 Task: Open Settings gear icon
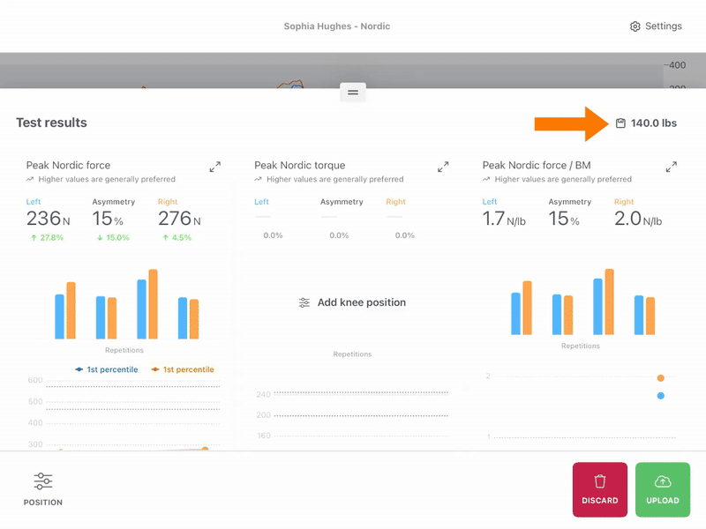635,26
